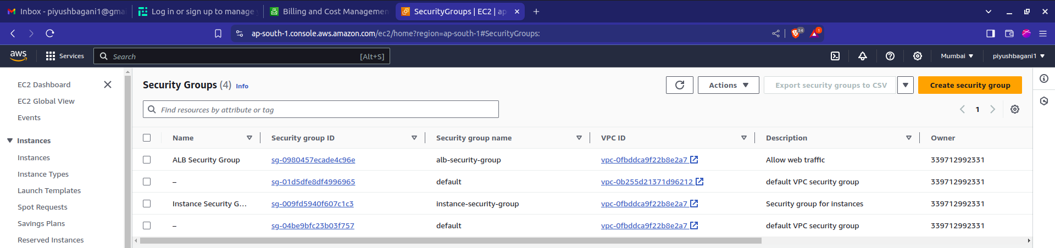Check the ALB Security Group row checkbox
The height and width of the screenshot is (248, 1055).
[x=147, y=160]
